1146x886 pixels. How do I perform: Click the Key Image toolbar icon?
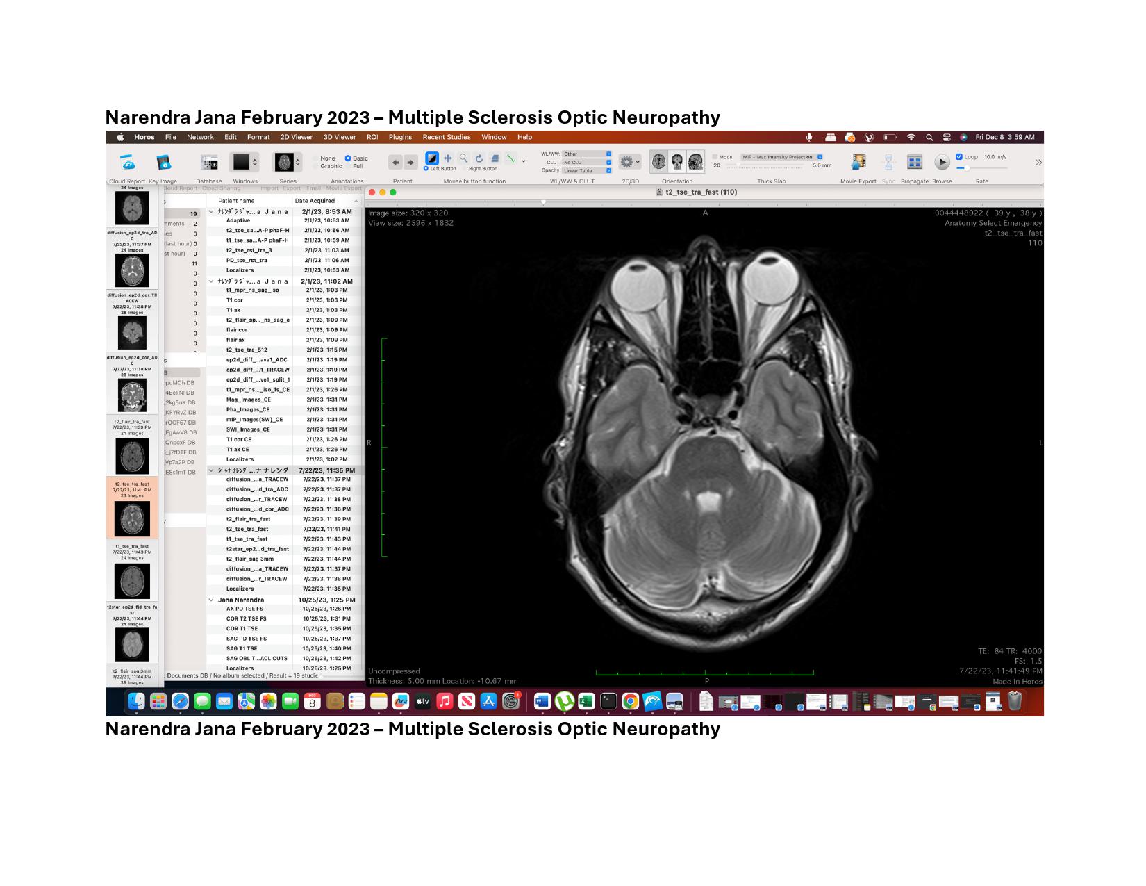[163, 163]
